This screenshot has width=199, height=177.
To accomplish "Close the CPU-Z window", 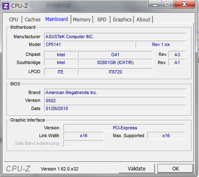I will coord(184,4).
